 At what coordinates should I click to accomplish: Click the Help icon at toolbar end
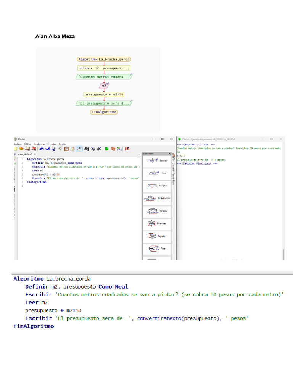pos(127,149)
